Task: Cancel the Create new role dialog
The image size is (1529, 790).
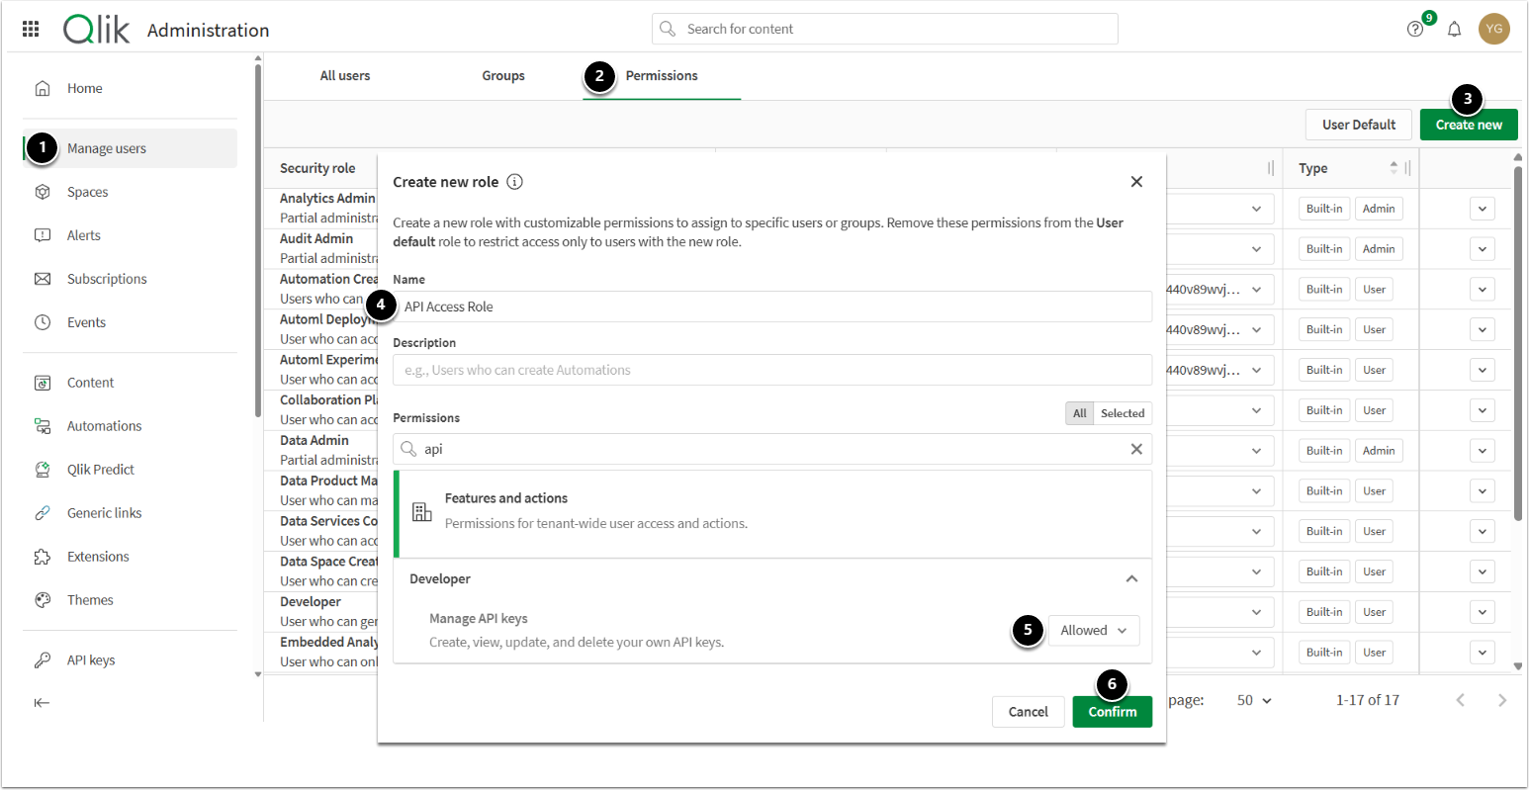Action: 1028,712
